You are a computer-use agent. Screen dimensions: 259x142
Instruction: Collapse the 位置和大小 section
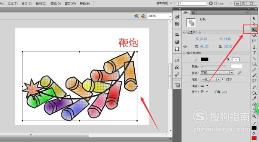pyautogui.click(x=185, y=33)
